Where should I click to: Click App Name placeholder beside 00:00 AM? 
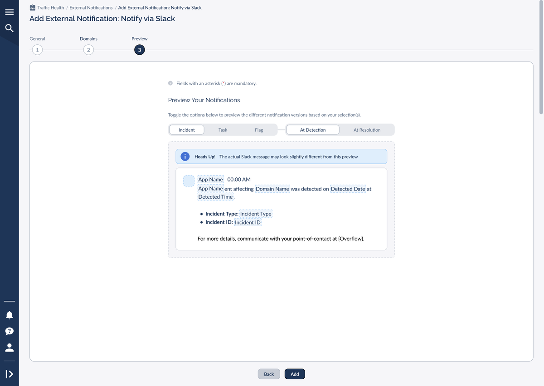210,180
